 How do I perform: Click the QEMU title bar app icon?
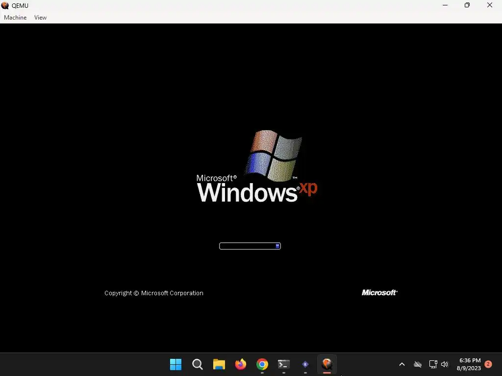[x=5, y=5]
